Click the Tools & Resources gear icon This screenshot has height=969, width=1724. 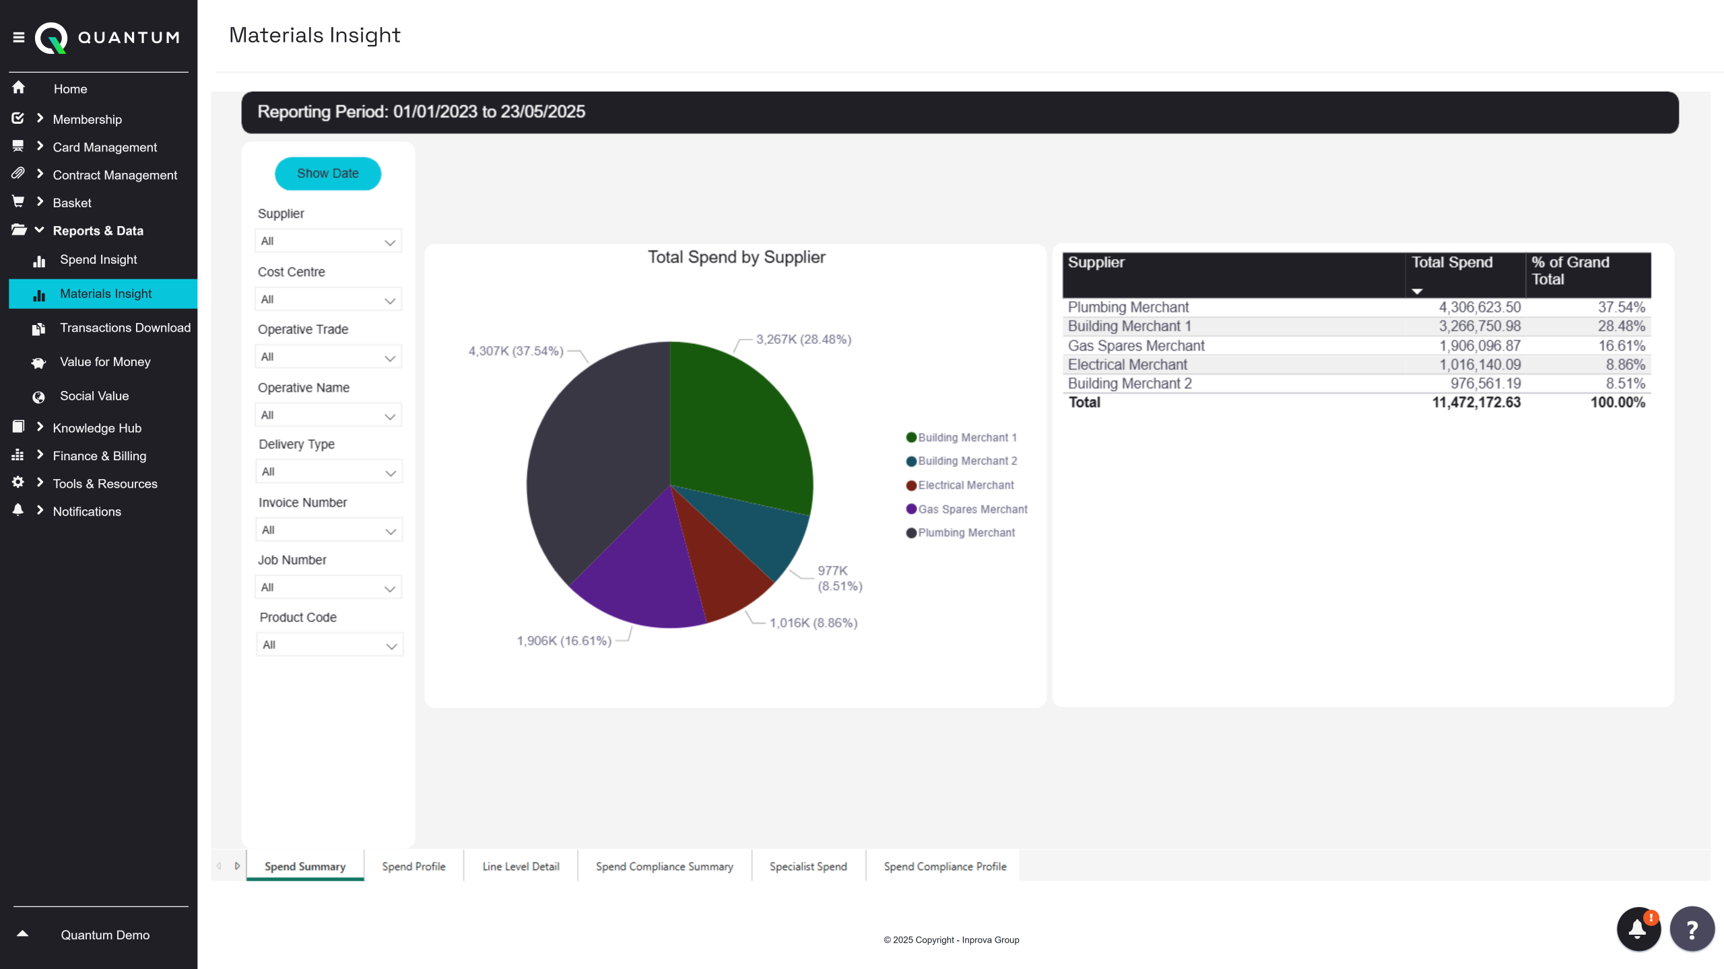coord(18,482)
